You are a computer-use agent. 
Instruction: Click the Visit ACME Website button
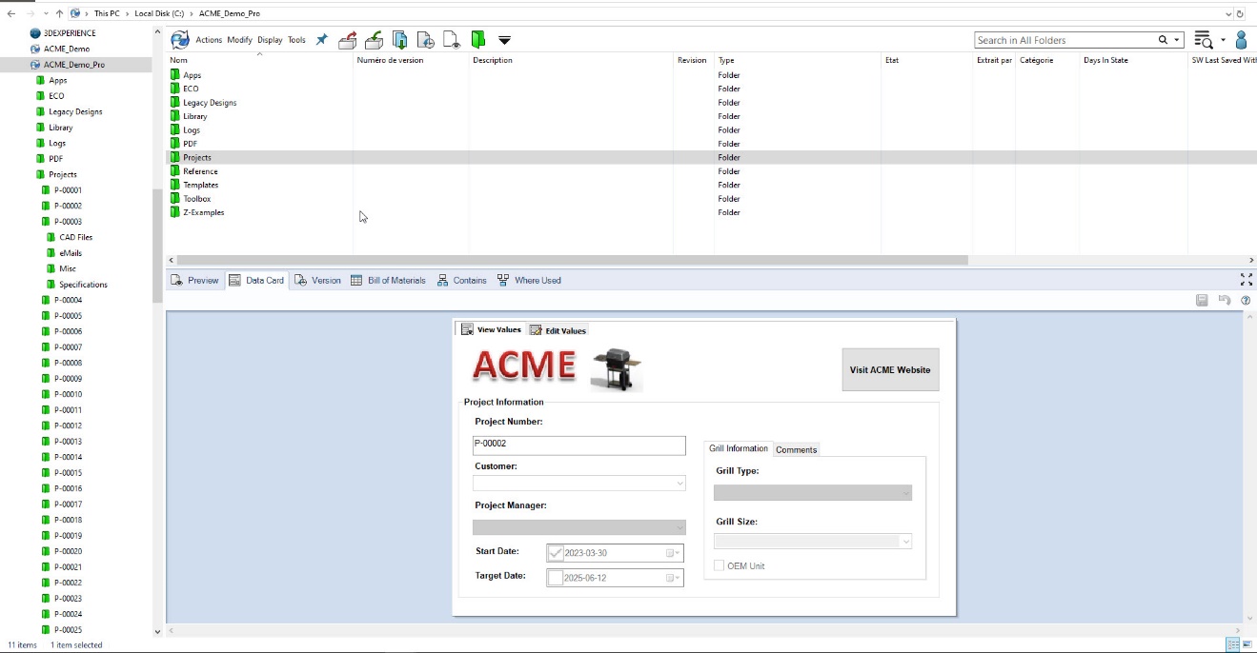[x=890, y=369]
